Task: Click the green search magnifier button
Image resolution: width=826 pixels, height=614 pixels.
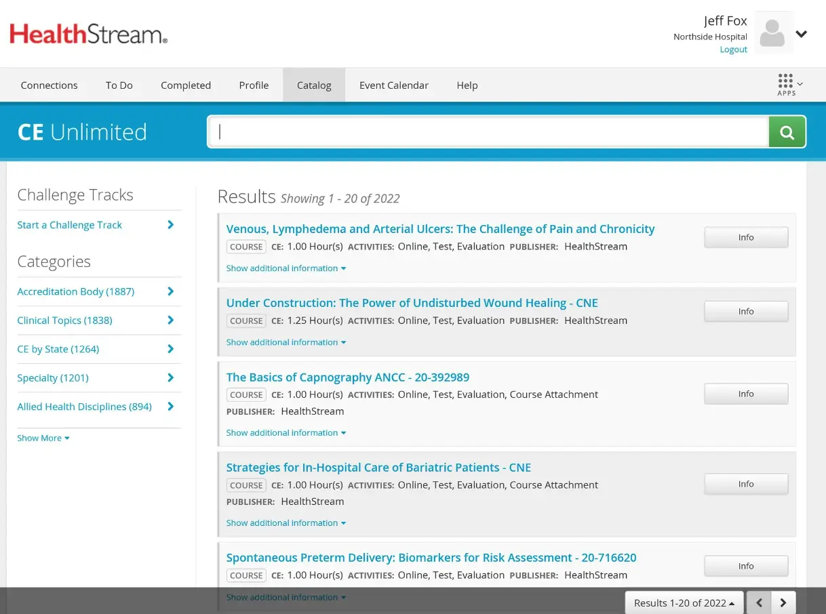Action: tap(787, 132)
